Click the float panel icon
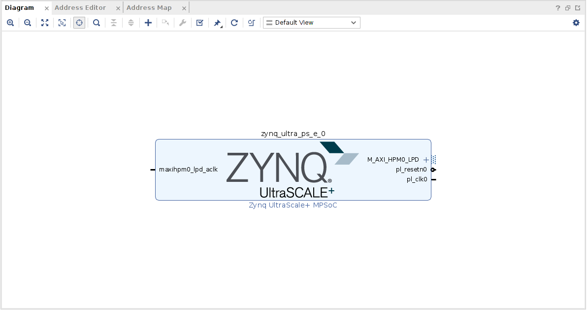Image resolution: width=587 pixels, height=311 pixels. pos(568,8)
